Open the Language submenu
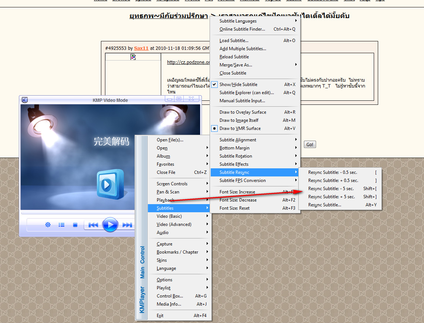This screenshot has width=424, height=323. (179, 268)
